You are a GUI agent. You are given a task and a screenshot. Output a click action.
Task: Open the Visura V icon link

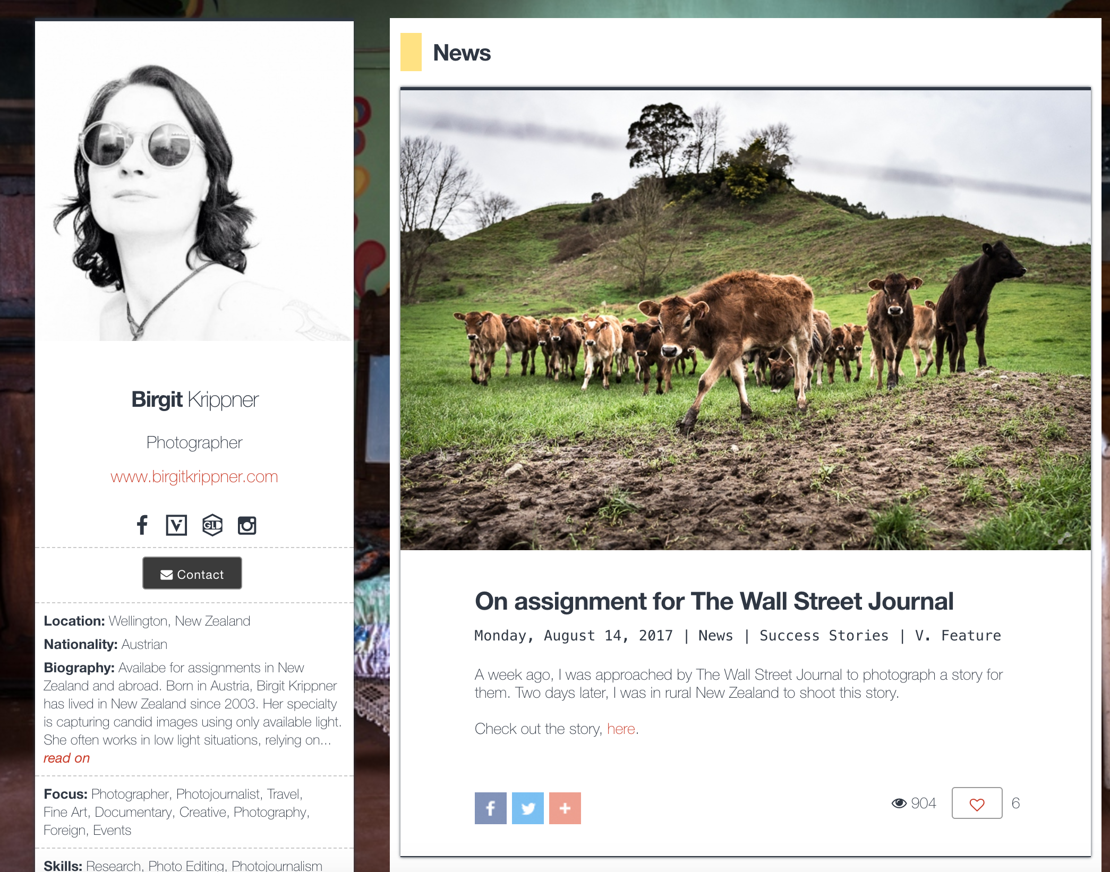pyautogui.click(x=176, y=525)
